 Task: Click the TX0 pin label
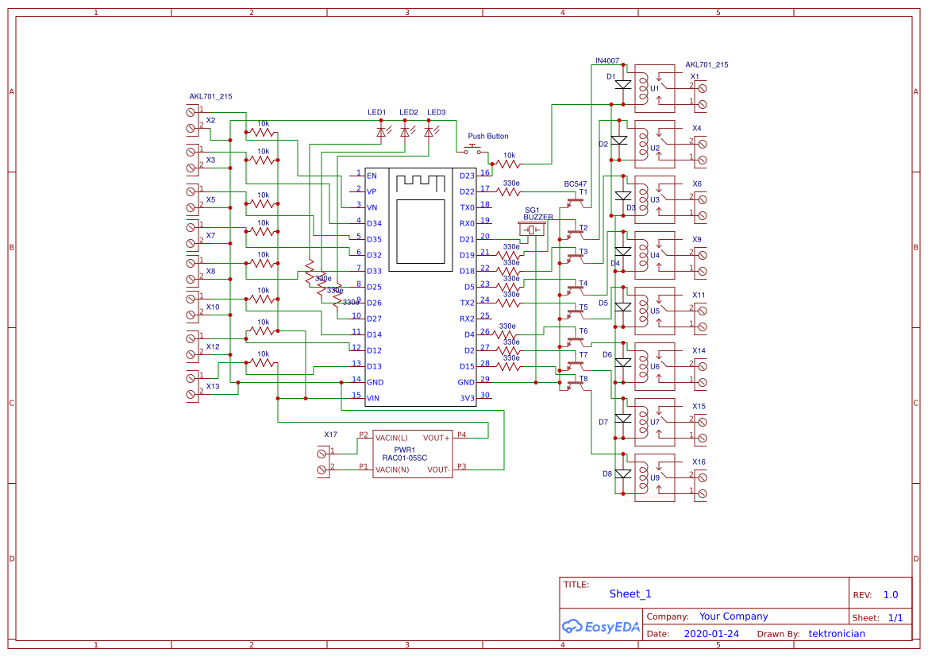(468, 207)
